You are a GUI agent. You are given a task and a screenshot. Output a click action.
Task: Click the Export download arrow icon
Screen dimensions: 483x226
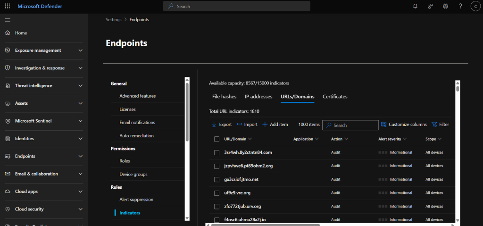coord(214,125)
